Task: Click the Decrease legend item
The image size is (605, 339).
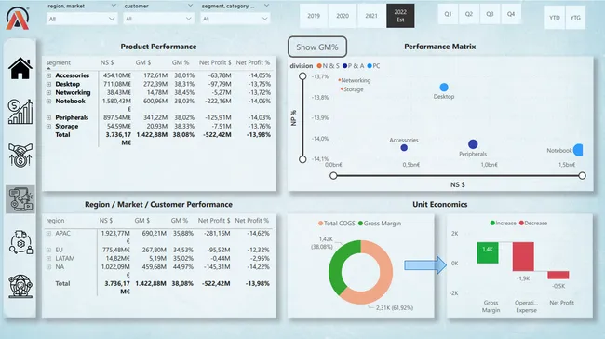Action: pos(532,224)
